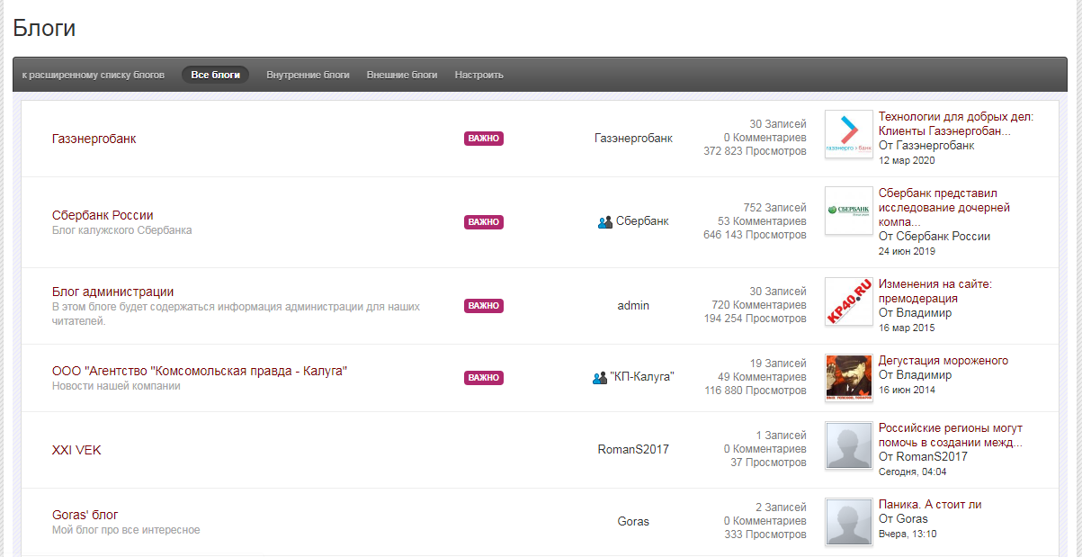Click the Газэнергобанк logo thumbnail
The height and width of the screenshot is (557, 1082).
pos(849,134)
